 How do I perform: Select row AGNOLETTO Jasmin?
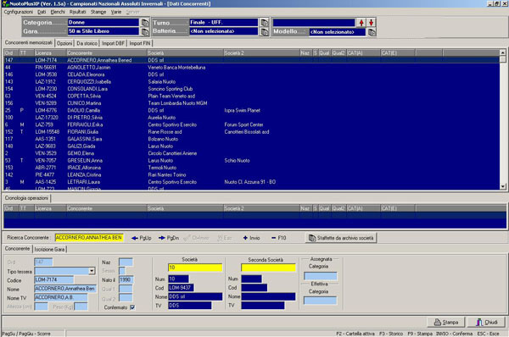click(252, 68)
